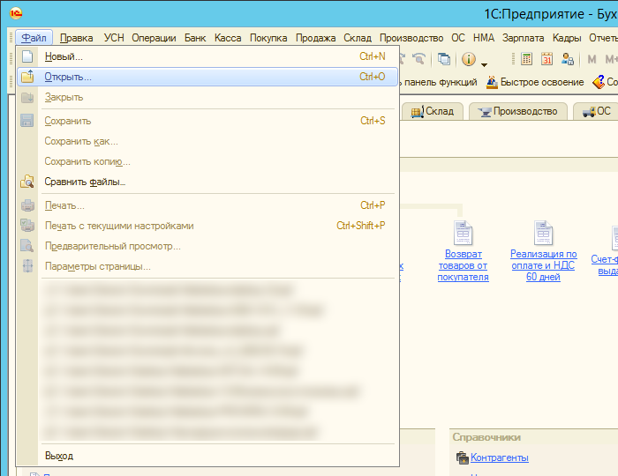This screenshot has height=476, width=618.
Task: Open the calendar toolbar icon
Action: point(546,59)
